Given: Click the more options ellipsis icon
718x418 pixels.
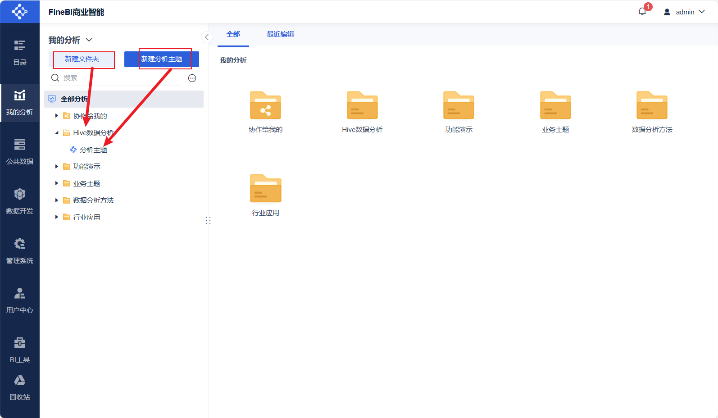Looking at the screenshot, I should pos(192,78).
